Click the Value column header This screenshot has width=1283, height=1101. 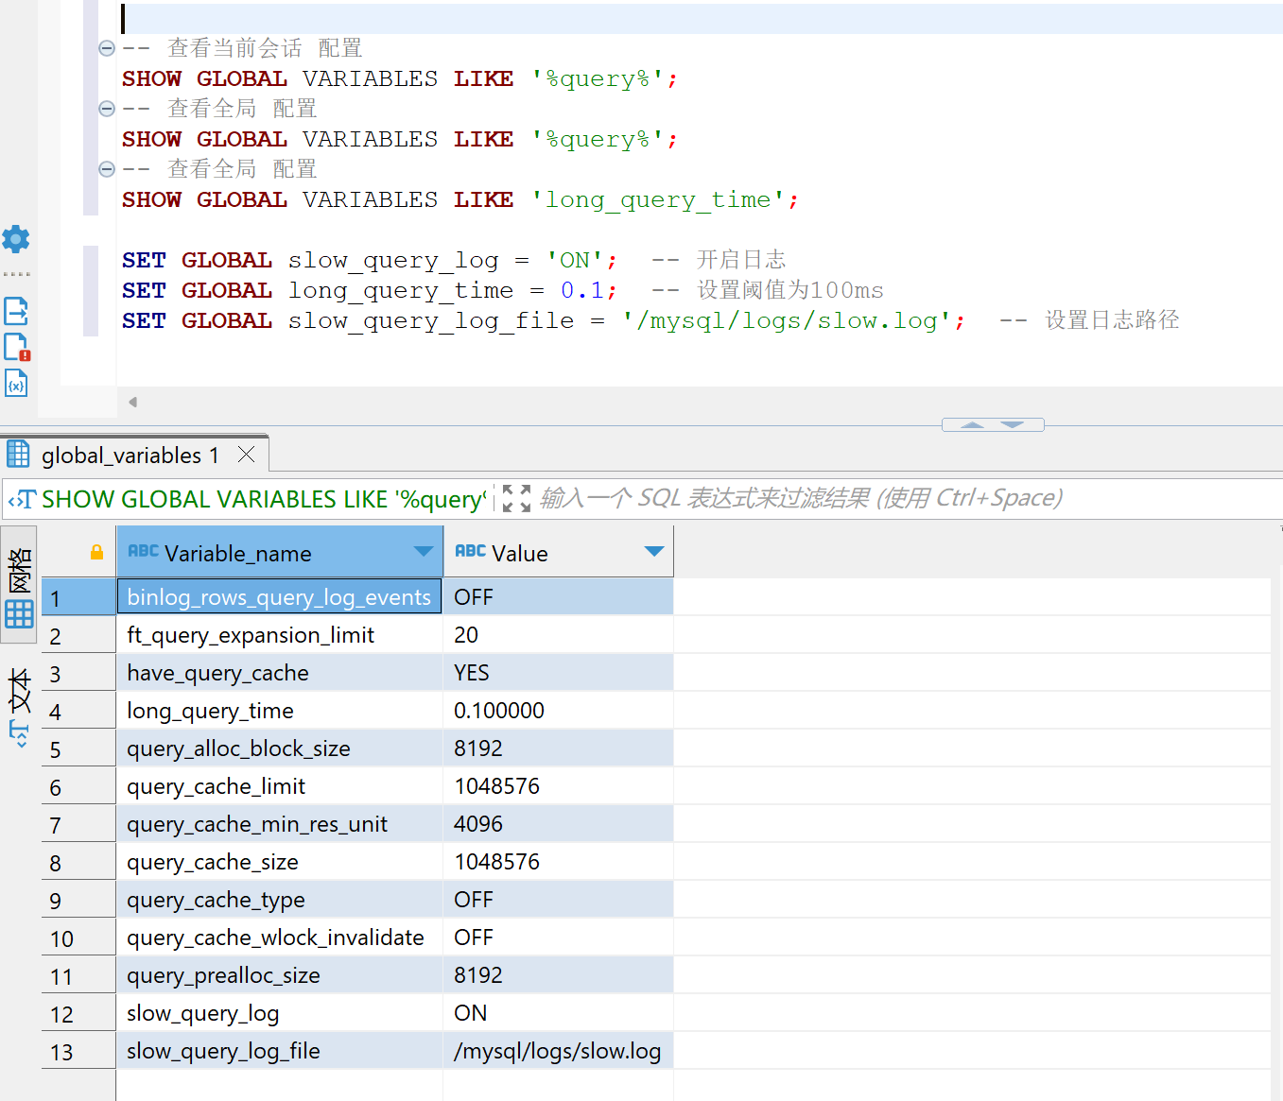click(x=559, y=552)
